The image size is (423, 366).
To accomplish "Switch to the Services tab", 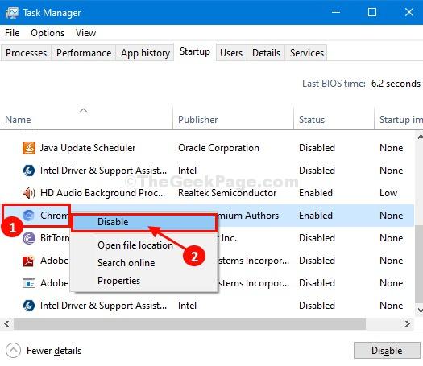I will pos(307,53).
